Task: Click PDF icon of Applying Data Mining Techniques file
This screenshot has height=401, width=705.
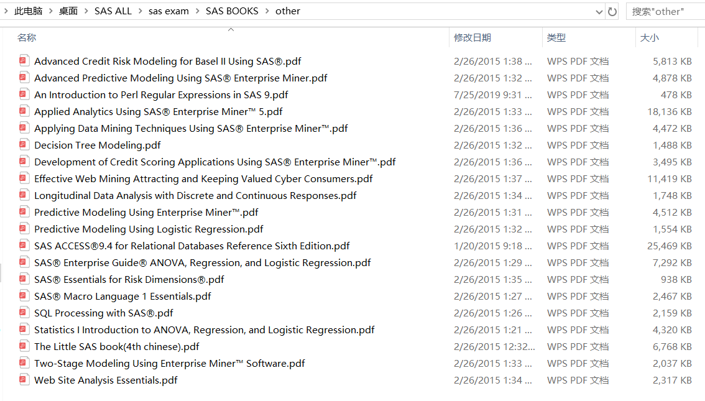Action: [x=24, y=127]
